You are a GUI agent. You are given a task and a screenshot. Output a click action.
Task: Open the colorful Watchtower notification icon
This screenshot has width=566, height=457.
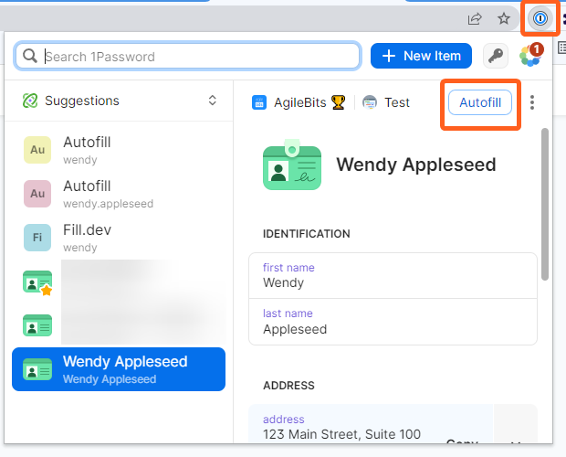tap(529, 56)
